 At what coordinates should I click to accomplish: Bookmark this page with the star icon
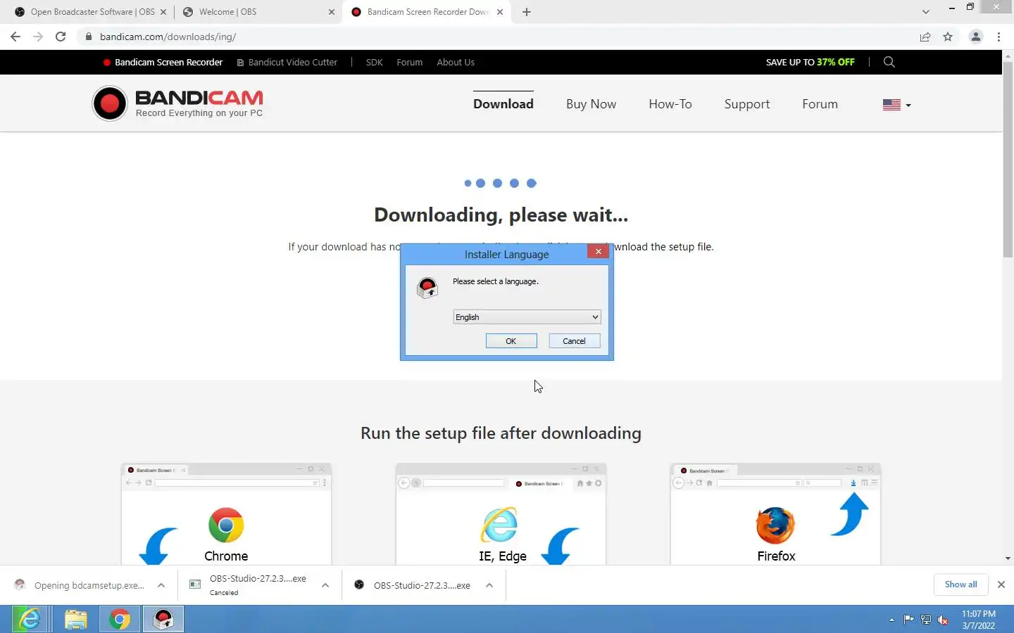(x=948, y=37)
